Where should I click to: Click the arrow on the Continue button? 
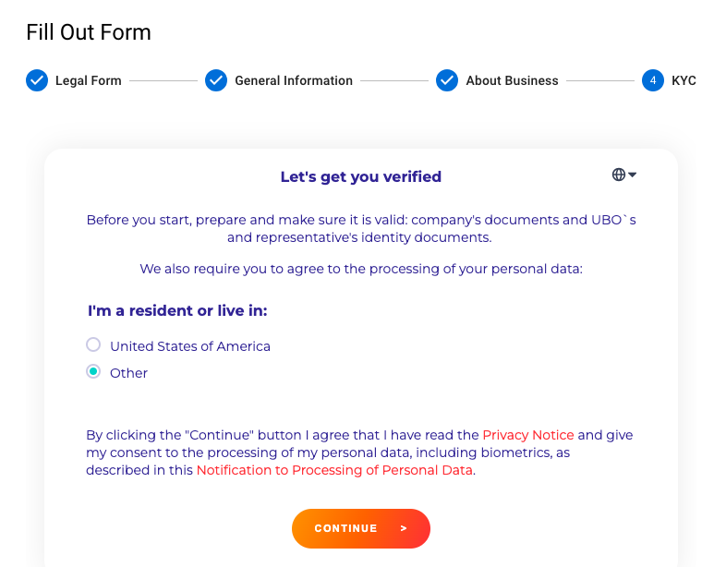click(404, 529)
